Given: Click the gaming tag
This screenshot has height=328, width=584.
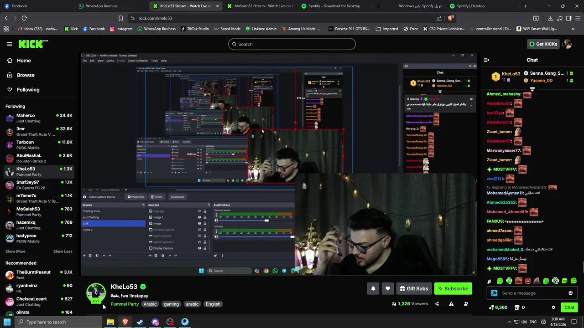Looking at the screenshot, I should pyautogui.click(x=171, y=304).
